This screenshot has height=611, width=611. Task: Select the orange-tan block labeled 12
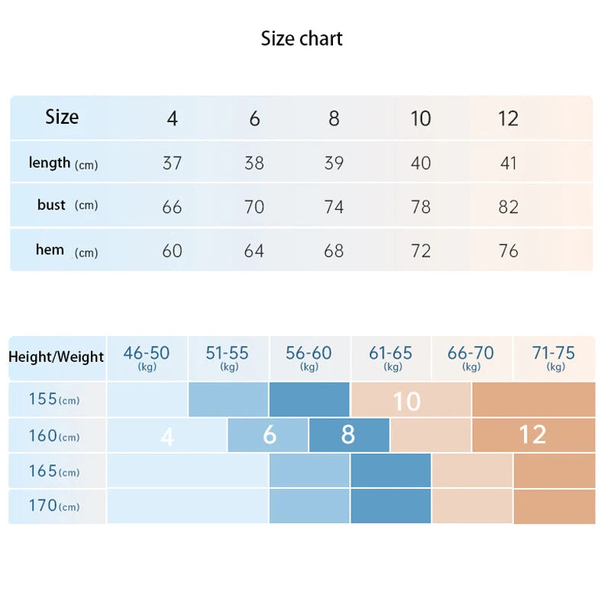click(532, 435)
